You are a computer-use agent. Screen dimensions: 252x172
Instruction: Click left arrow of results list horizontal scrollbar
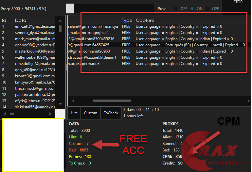[73, 101]
